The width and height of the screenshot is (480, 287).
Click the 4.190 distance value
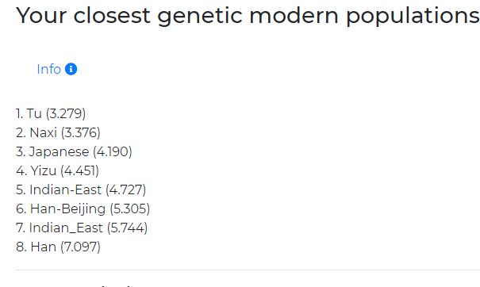click(x=113, y=151)
